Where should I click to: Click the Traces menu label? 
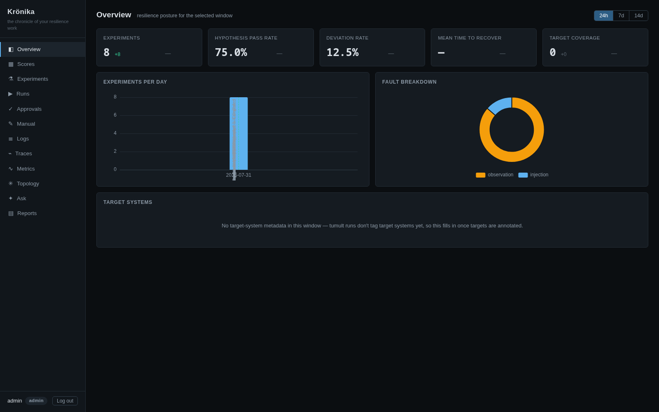pyautogui.click(x=23, y=154)
